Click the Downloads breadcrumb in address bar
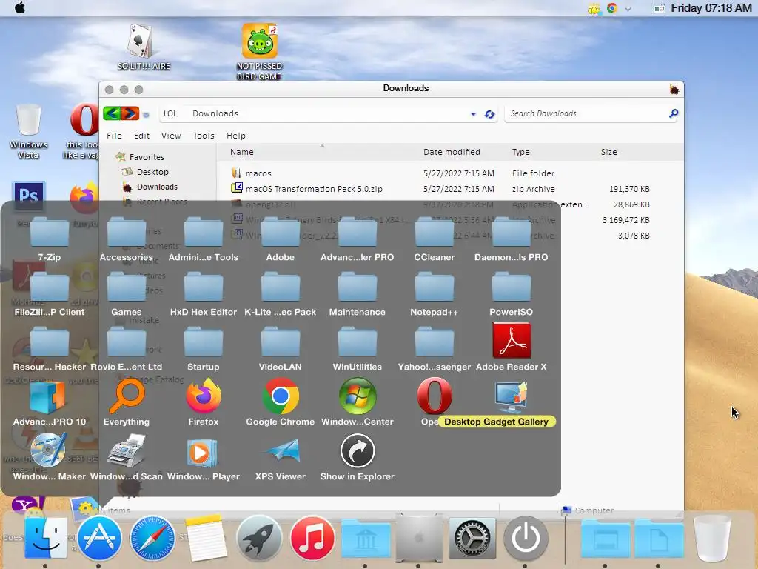 point(215,113)
